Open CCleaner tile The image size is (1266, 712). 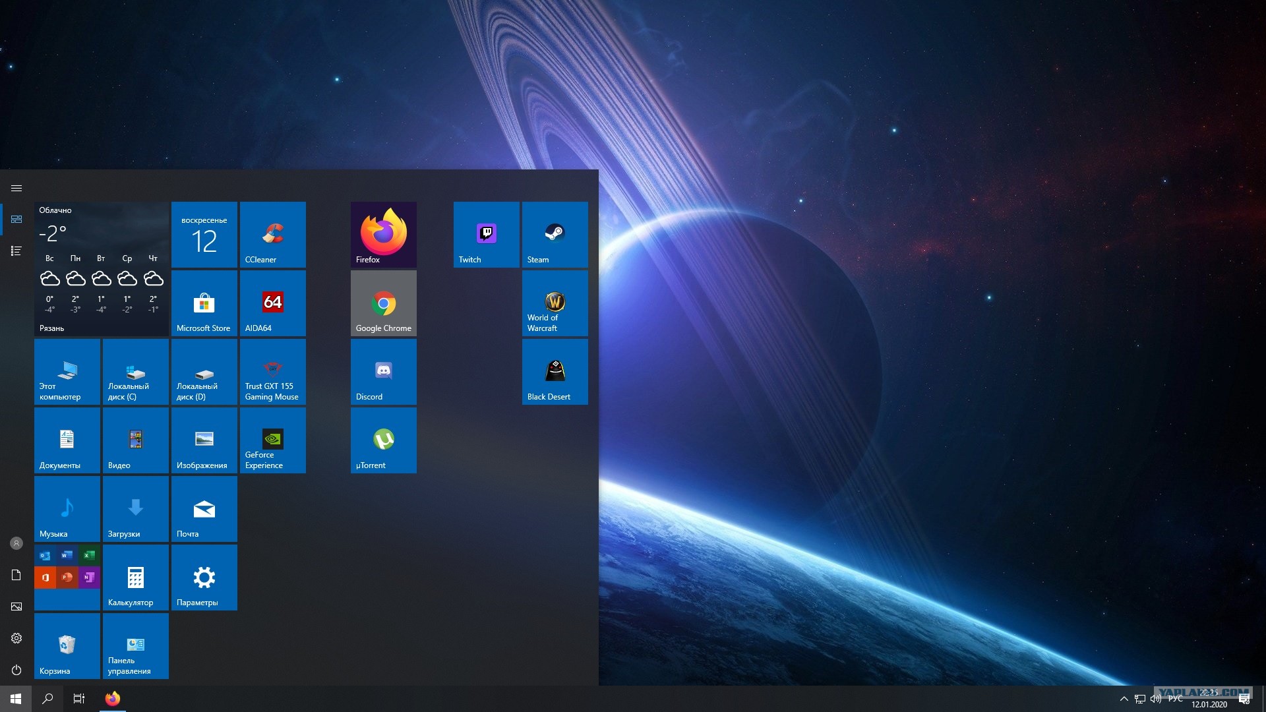click(x=273, y=235)
